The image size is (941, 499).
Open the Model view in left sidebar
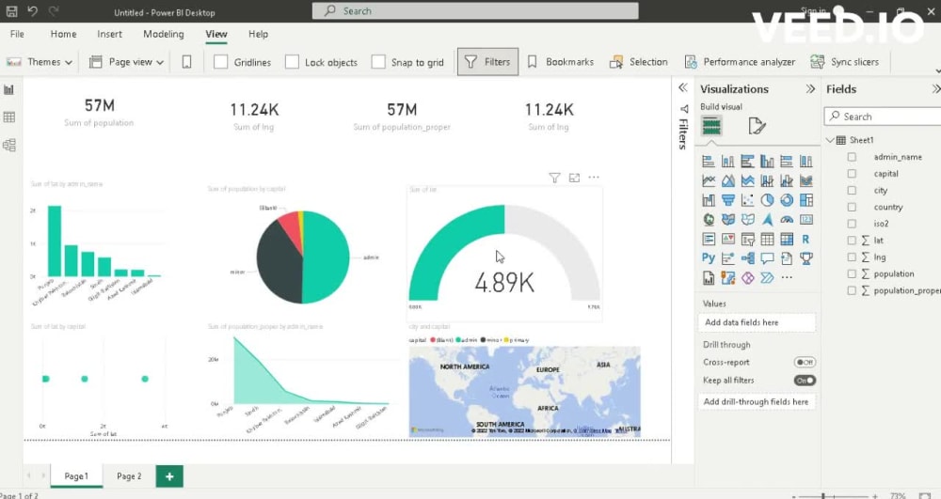point(9,145)
